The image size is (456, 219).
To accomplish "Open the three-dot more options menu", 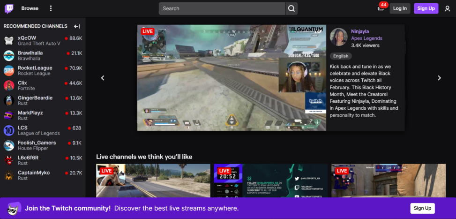I will point(51,8).
